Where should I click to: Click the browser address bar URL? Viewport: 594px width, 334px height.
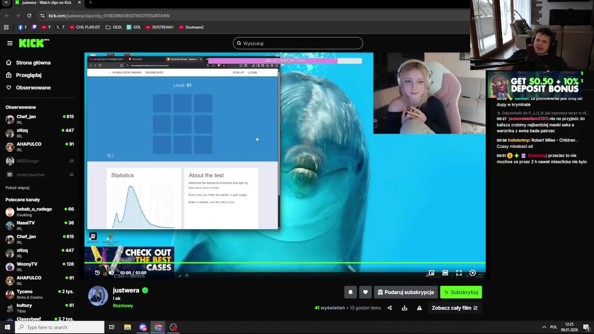click(109, 16)
